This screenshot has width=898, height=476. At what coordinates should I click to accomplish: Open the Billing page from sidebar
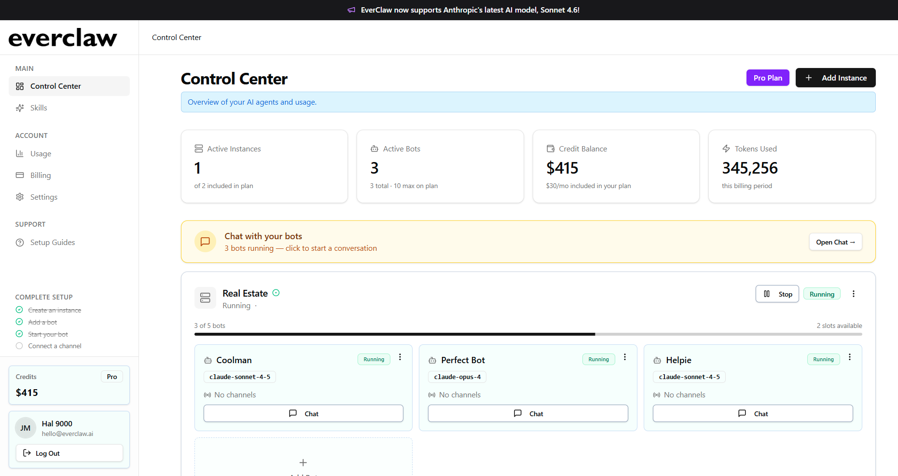pyautogui.click(x=41, y=176)
